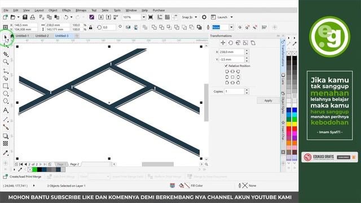This screenshot has width=361, height=203.
Task: Select top-right anchor point checkbox
Action: [238, 72]
